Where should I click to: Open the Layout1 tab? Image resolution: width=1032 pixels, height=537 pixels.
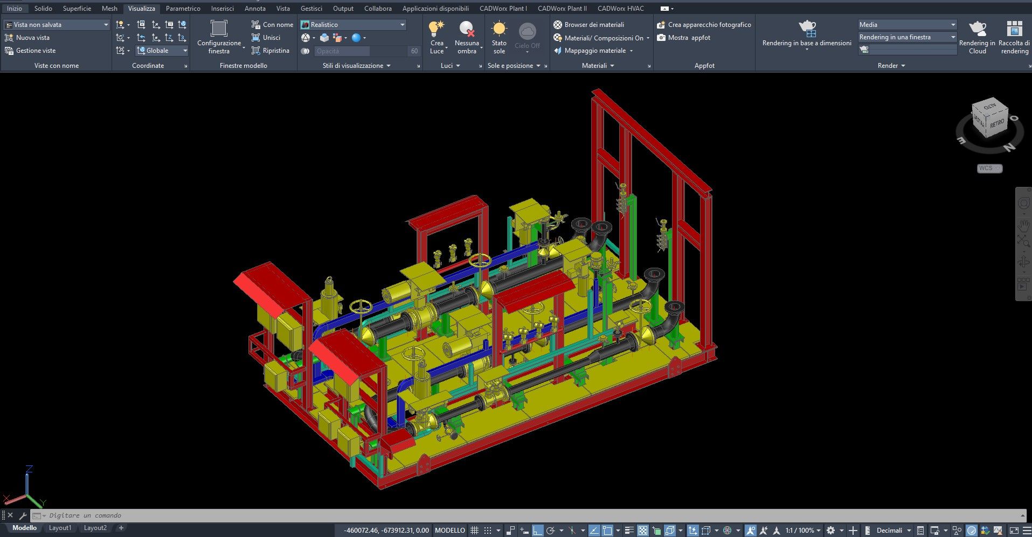click(60, 528)
